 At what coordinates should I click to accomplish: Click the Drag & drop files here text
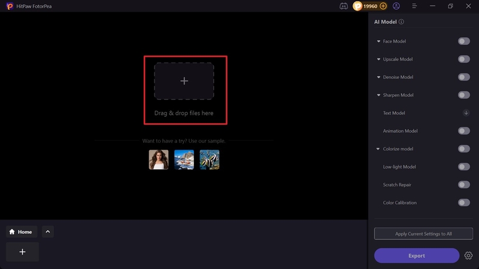[184, 113]
